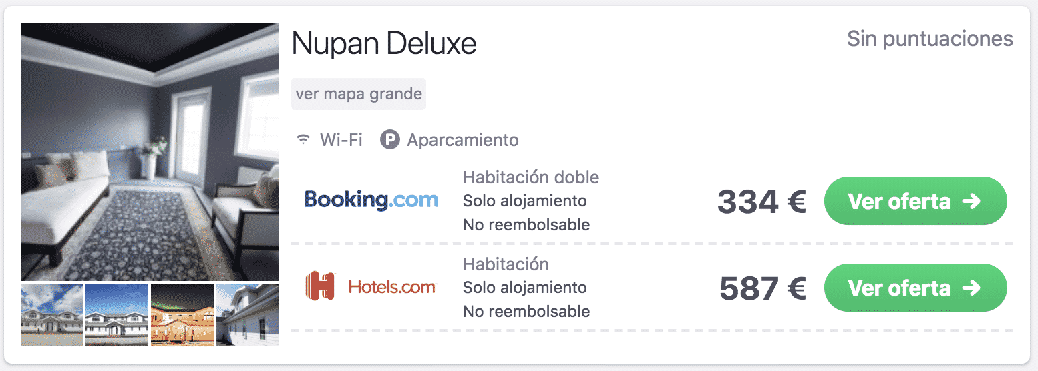
Task: Click the Wi-Fi signal icon
Action: pyautogui.click(x=304, y=140)
